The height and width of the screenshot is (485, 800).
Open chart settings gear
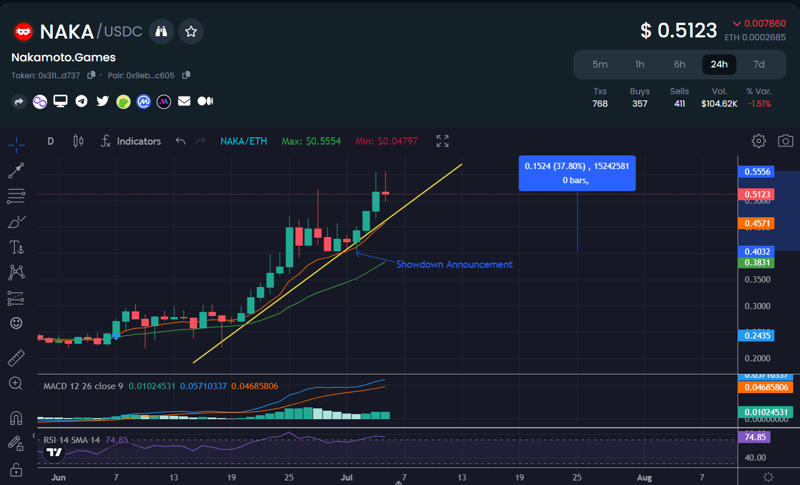(x=759, y=141)
